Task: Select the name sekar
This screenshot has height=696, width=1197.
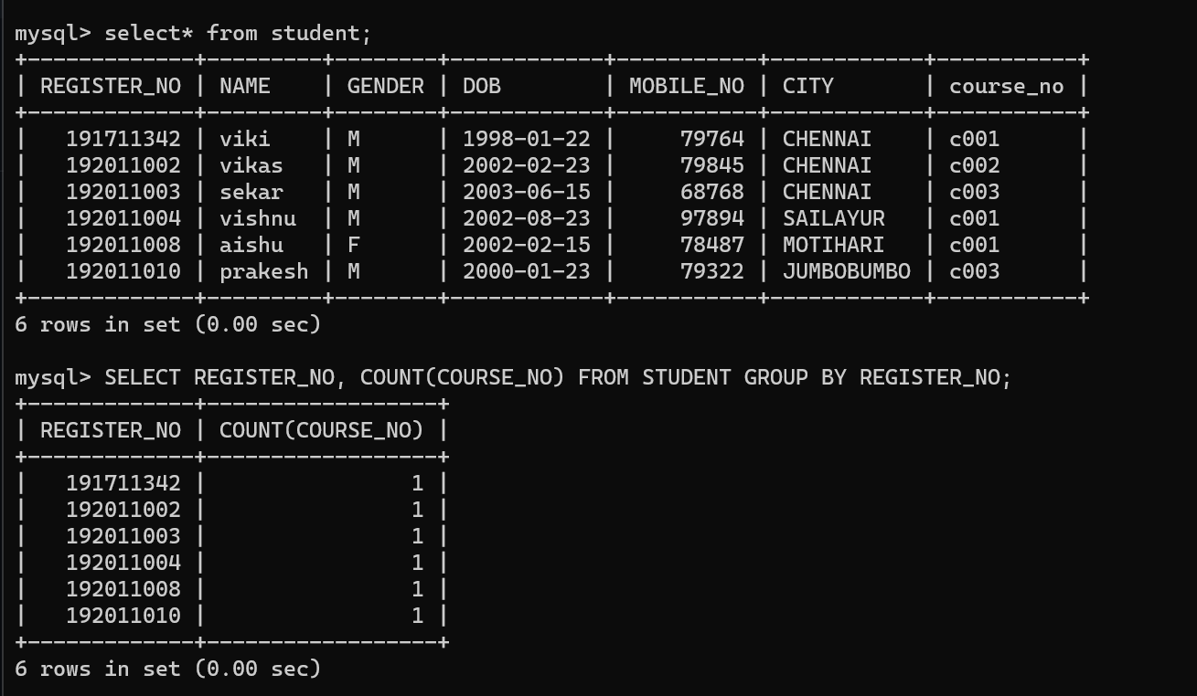Action: pos(251,192)
